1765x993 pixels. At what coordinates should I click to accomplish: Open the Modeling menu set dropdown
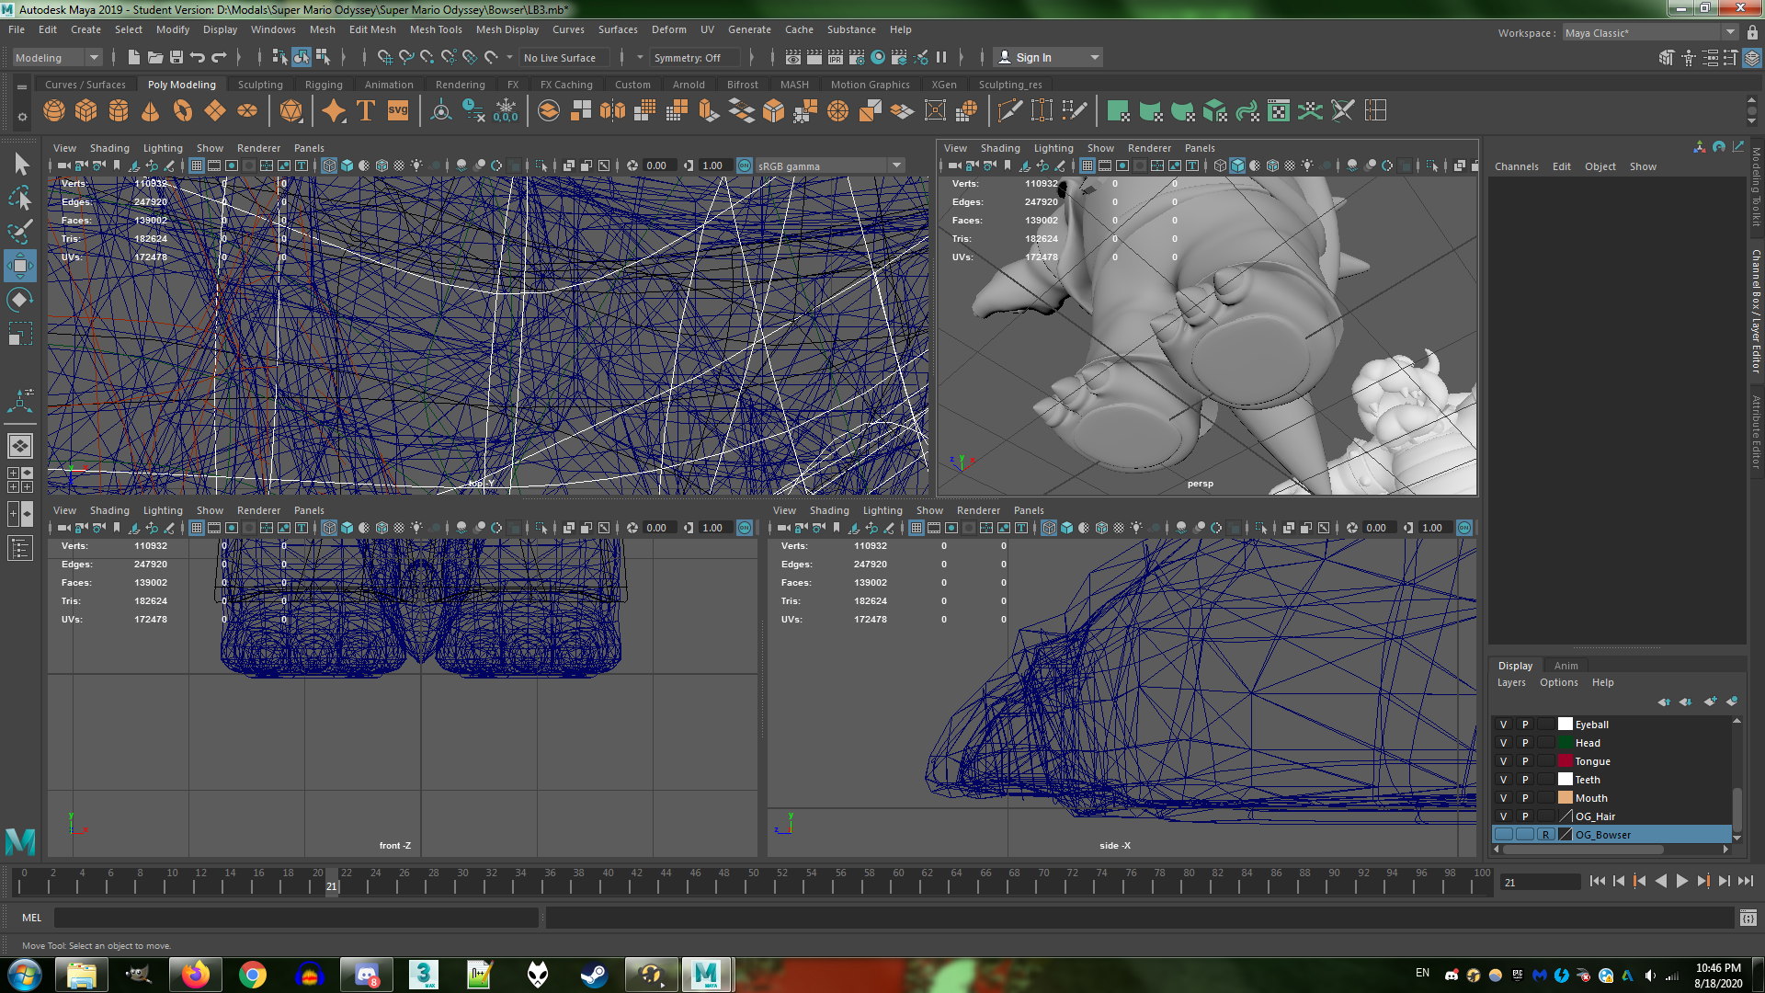click(57, 57)
